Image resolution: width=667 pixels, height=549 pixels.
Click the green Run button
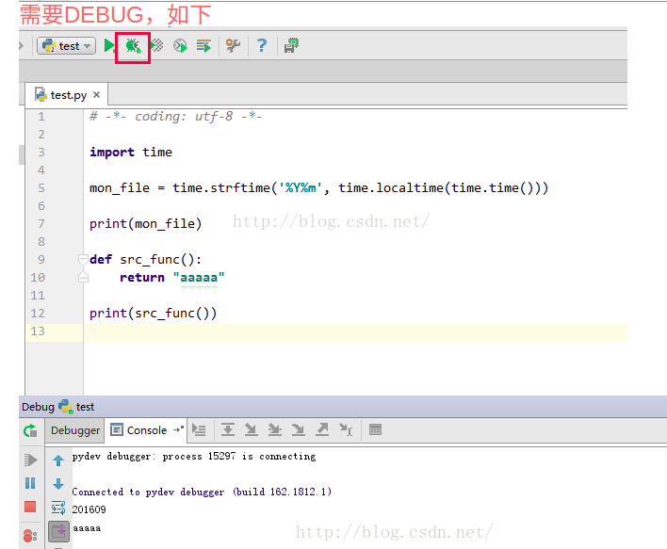click(109, 45)
